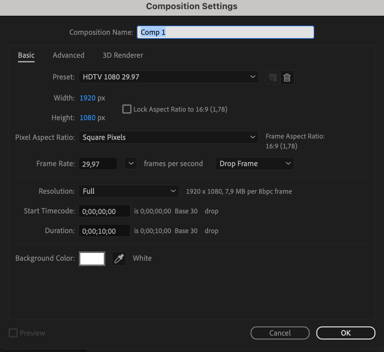
Task: Click the Duration timecode field
Action: click(105, 231)
